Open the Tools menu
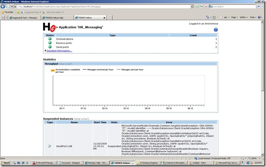Viewport: 266px width, 167px height. pyautogui.click(x=253, y=17)
